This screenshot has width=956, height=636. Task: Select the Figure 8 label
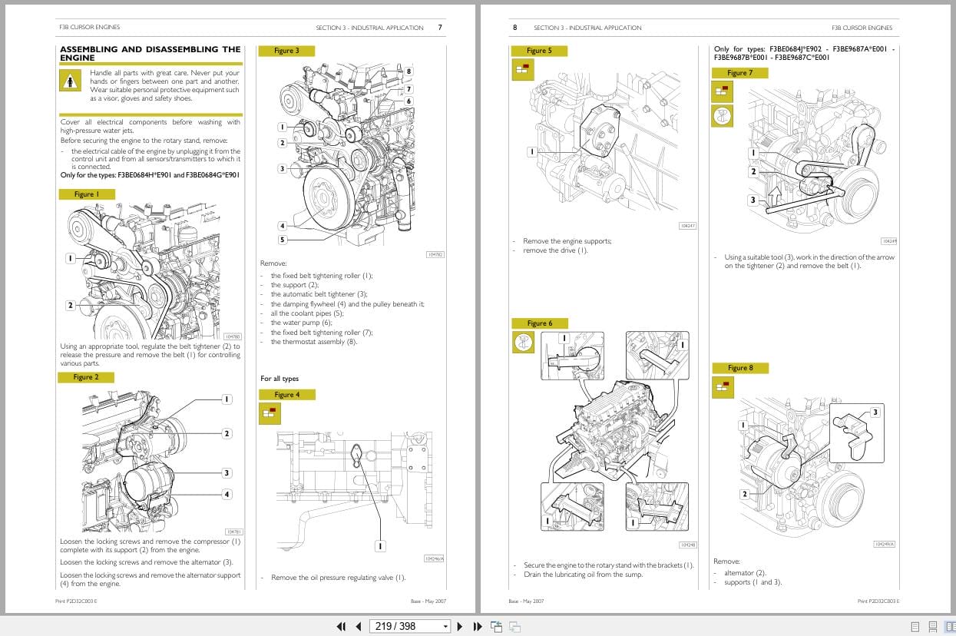point(741,368)
